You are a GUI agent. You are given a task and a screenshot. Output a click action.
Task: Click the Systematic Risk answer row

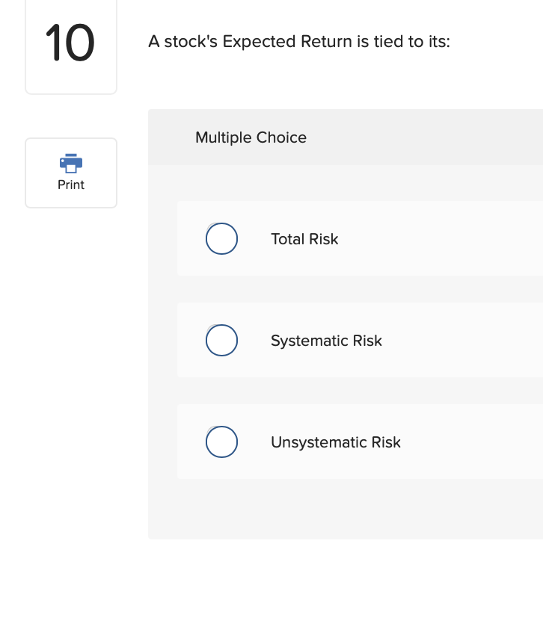click(337, 340)
